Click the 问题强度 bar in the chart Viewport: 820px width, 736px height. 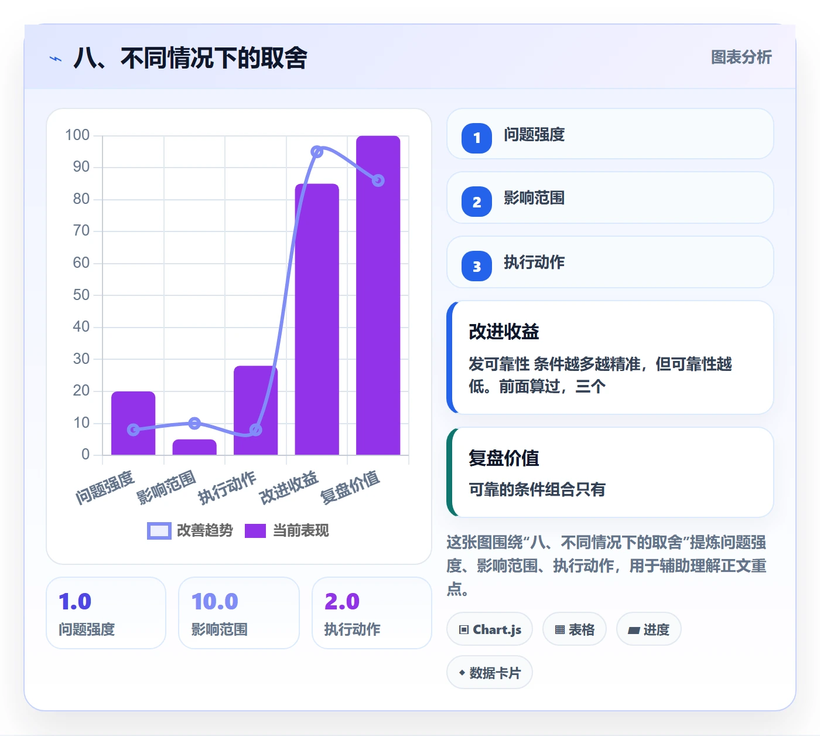point(134,423)
